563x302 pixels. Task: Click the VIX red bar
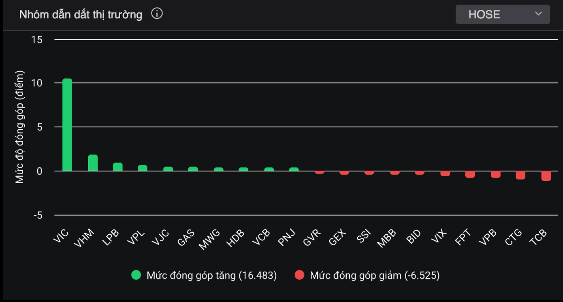point(445,173)
